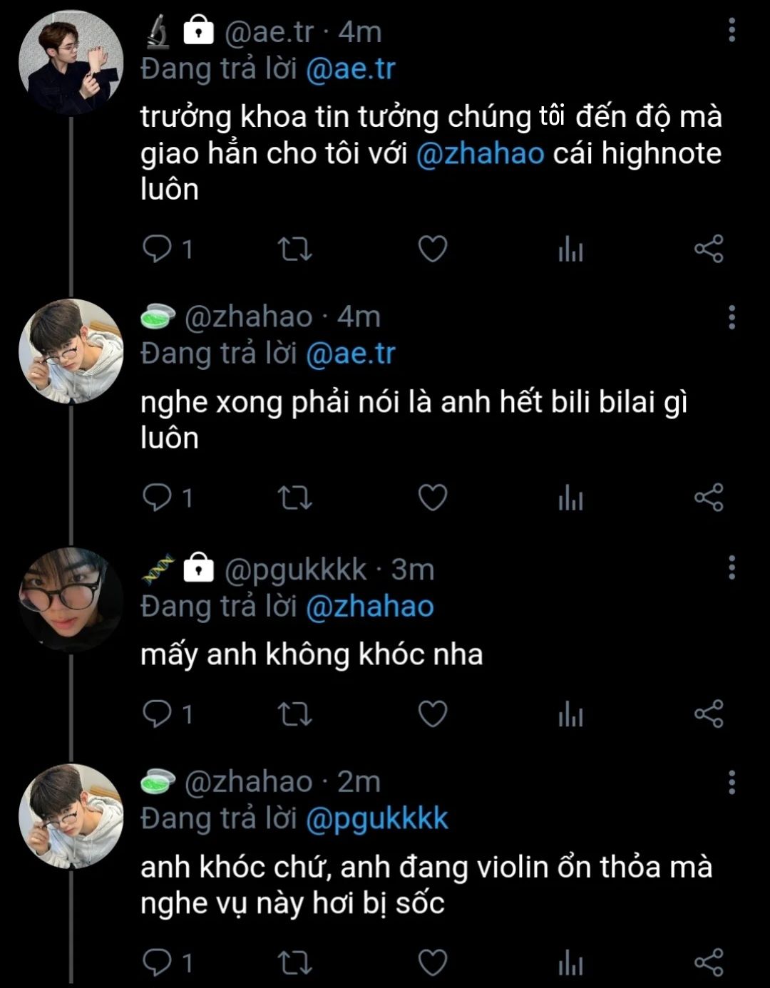Like the "mấy anh không khóc nha" tweet

432,714
